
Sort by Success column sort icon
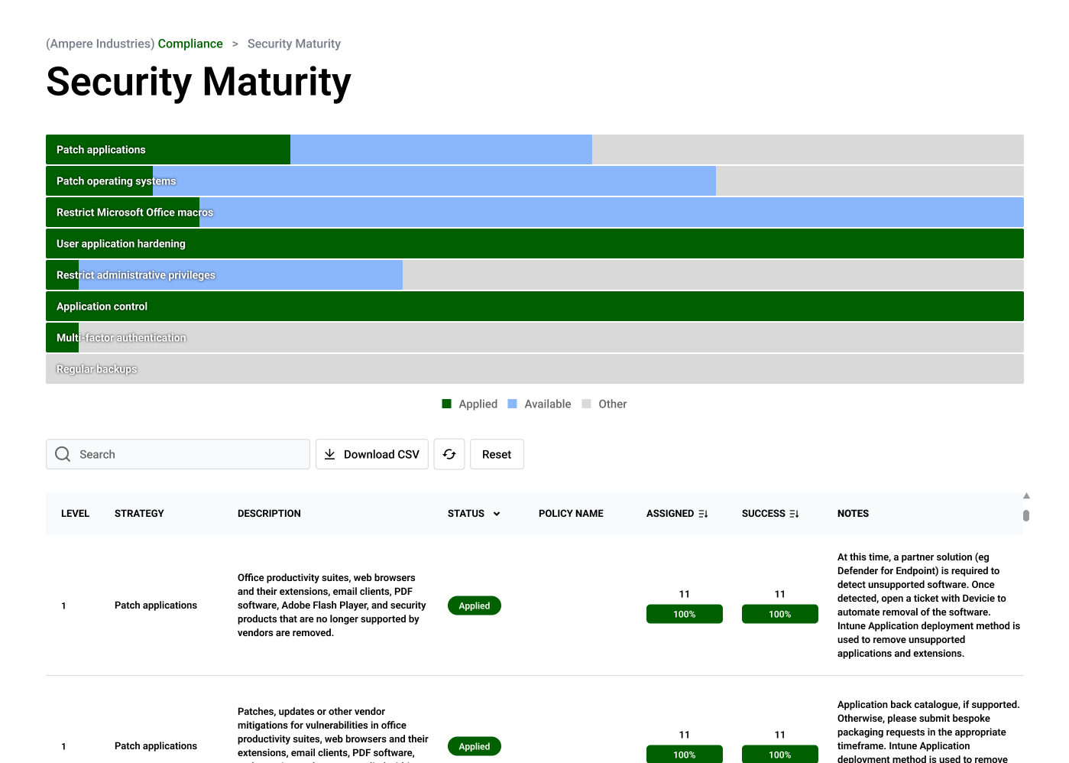(x=794, y=514)
